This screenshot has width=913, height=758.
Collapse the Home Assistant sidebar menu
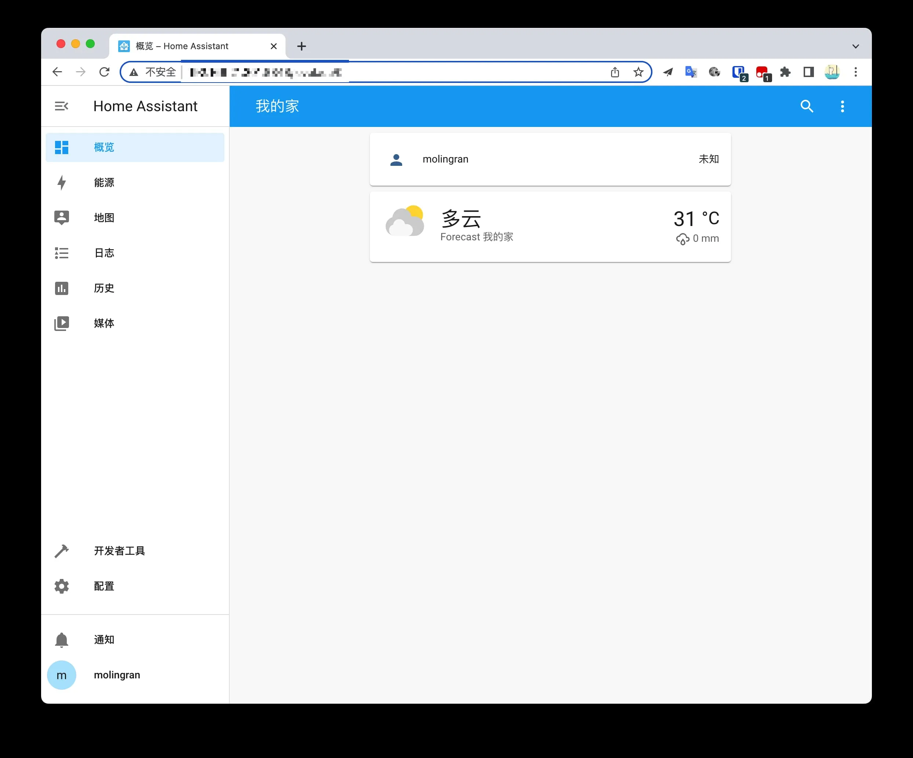(x=61, y=106)
